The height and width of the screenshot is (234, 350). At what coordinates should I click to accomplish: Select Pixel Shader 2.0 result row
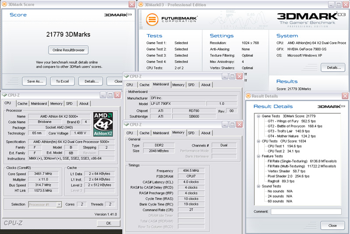tap(288, 176)
